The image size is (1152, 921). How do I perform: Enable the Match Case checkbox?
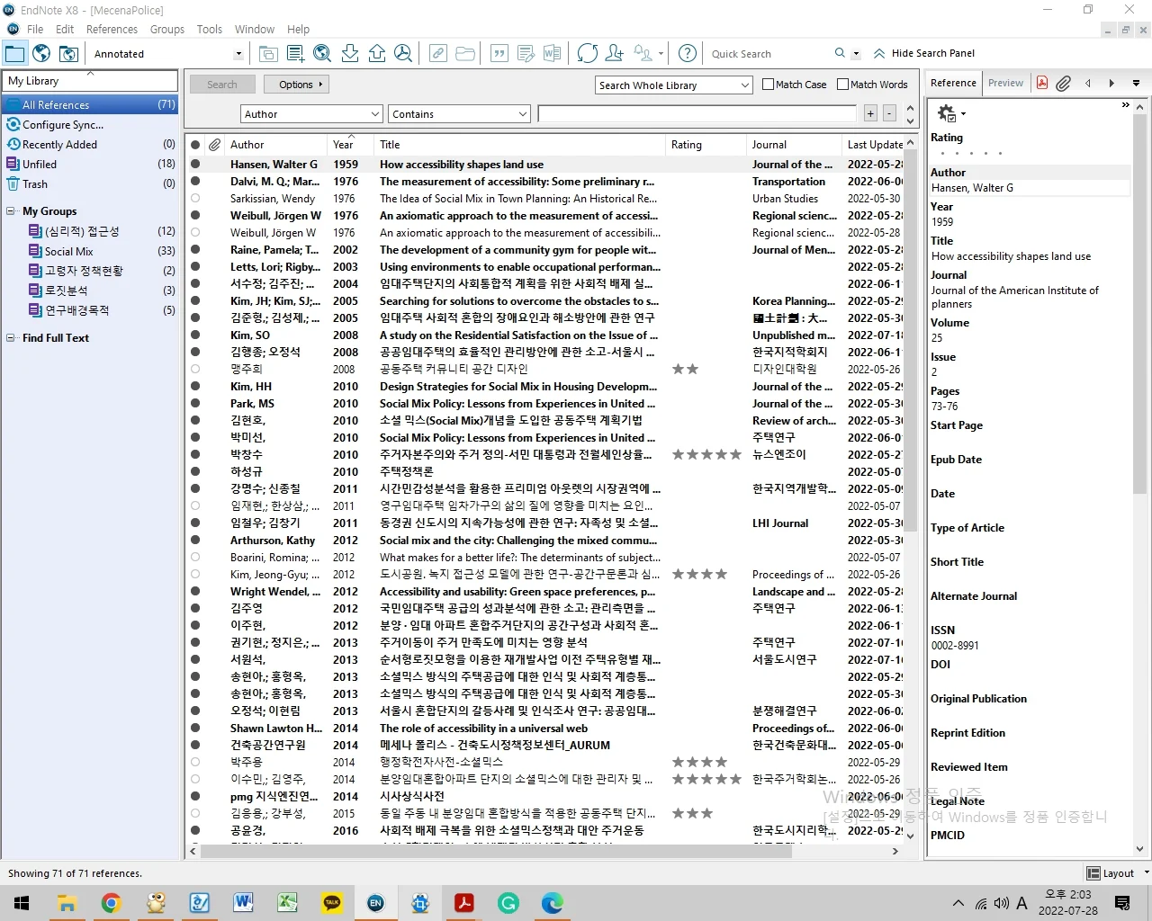768,85
